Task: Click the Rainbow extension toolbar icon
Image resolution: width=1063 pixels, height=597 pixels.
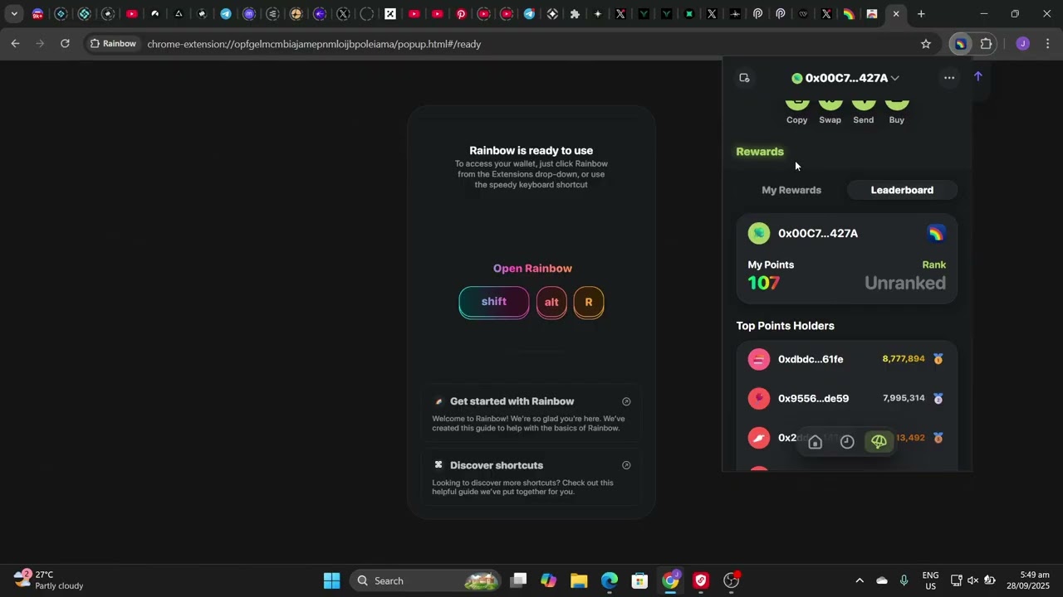Action: (x=960, y=44)
